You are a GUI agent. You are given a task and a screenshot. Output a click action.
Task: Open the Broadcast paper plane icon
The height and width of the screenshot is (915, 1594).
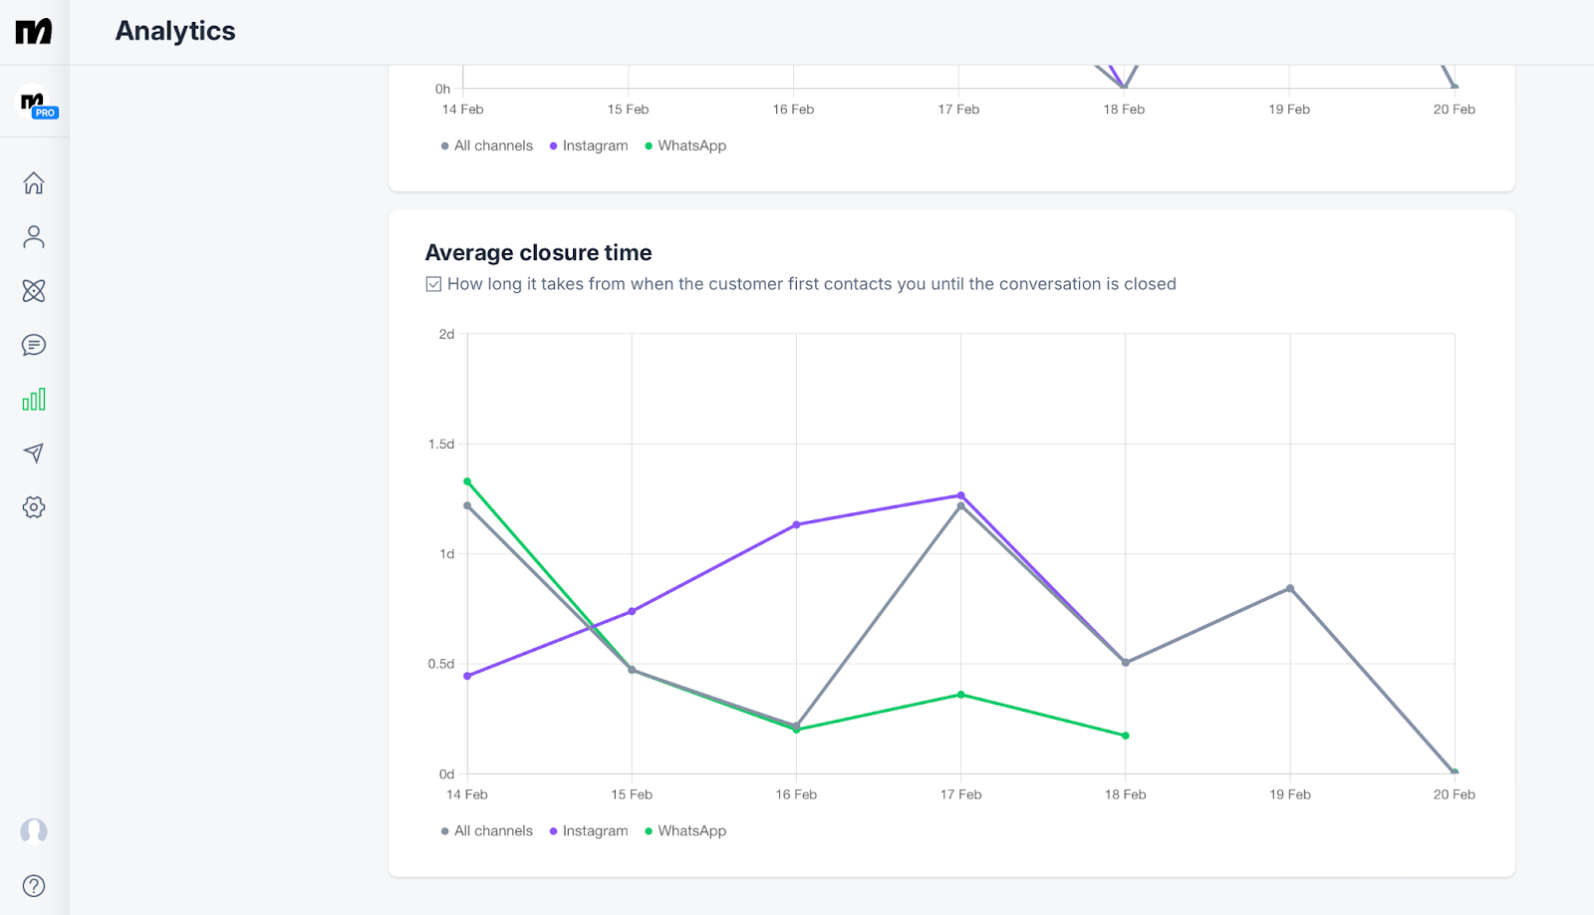coord(34,454)
